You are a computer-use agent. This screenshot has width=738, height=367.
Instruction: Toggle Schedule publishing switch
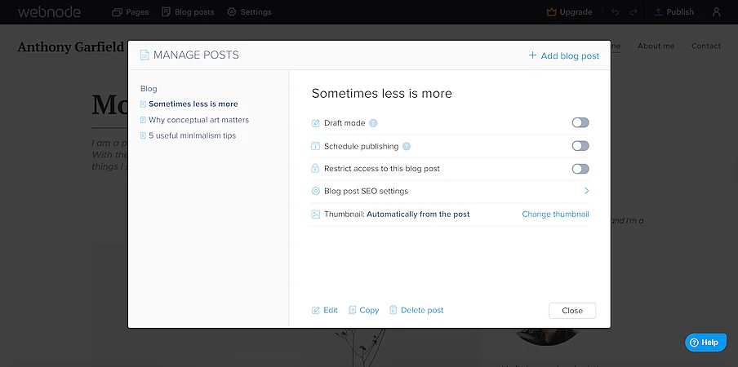point(580,146)
